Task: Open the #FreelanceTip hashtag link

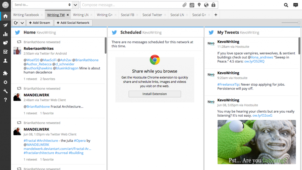Action: (228, 85)
